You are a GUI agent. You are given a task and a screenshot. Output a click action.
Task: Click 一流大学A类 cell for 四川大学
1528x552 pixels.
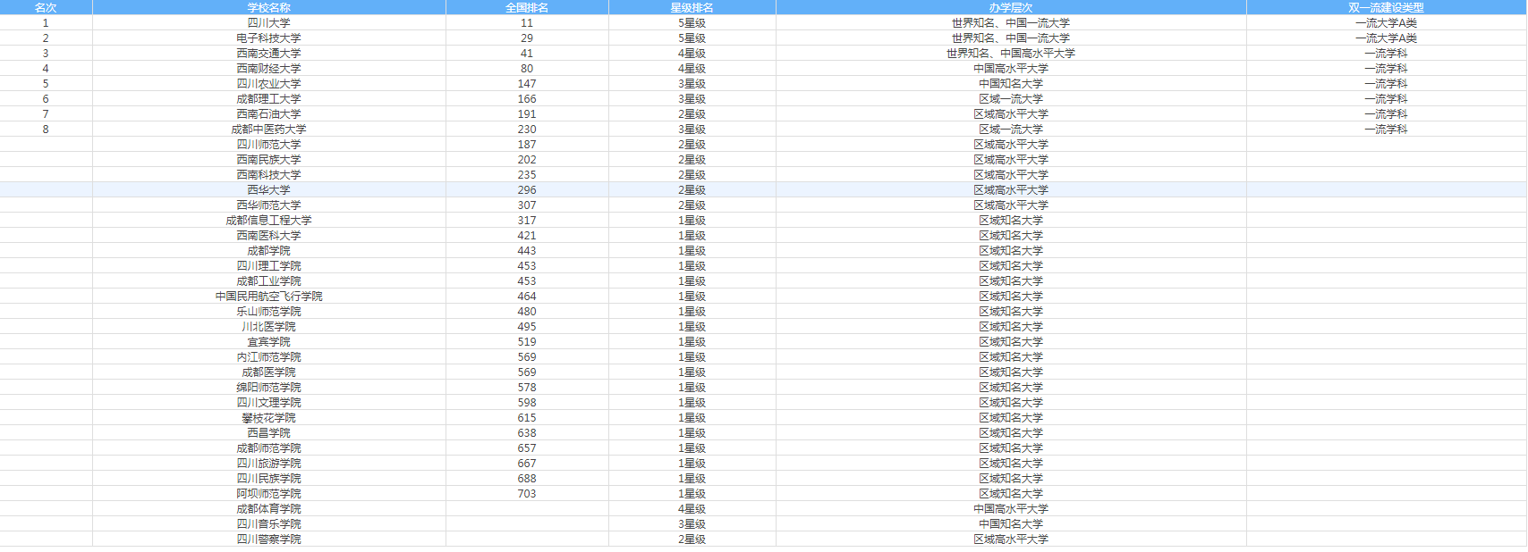click(1386, 23)
